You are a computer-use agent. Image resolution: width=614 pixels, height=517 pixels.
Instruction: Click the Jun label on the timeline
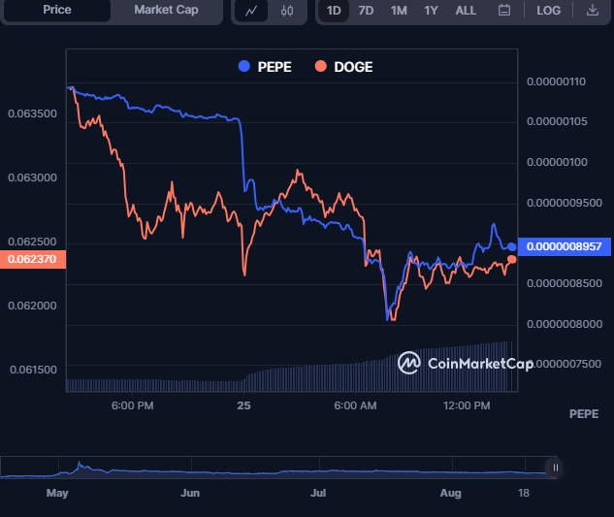pyautogui.click(x=190, y=493)
